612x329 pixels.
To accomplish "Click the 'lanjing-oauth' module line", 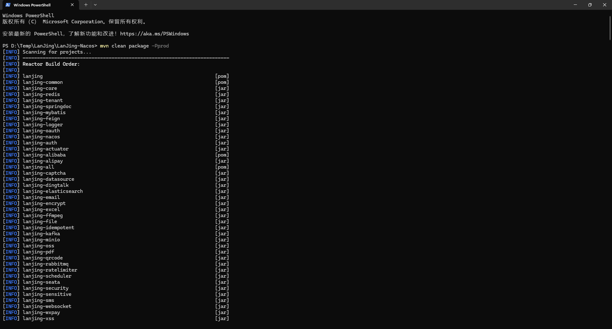I will point(41,131).
